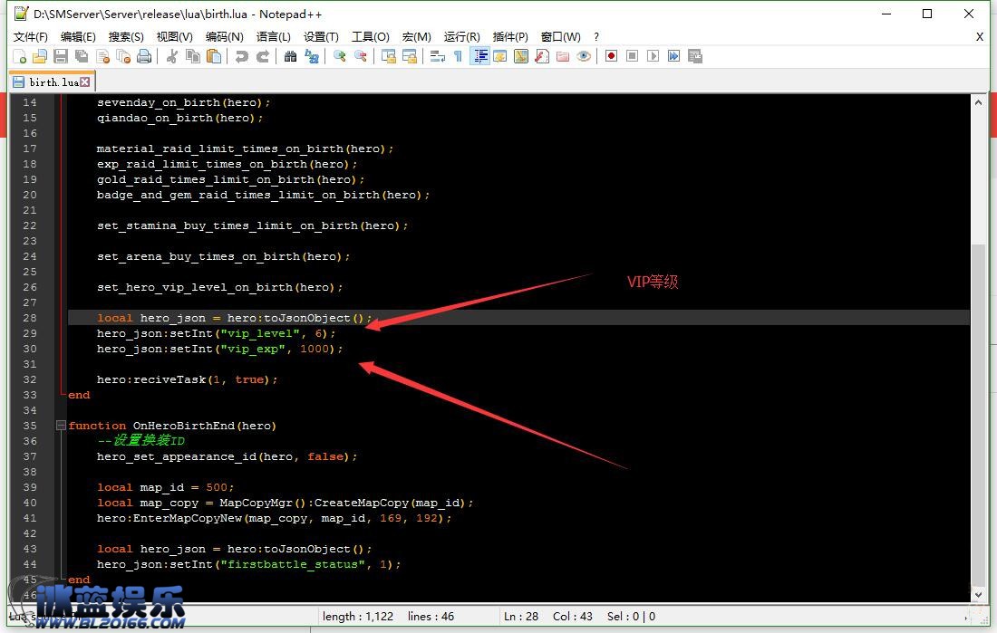Click the Close All documents icon
Image resolution: width=997 pixels, height=633 pixels.
[x=123, y=56]
